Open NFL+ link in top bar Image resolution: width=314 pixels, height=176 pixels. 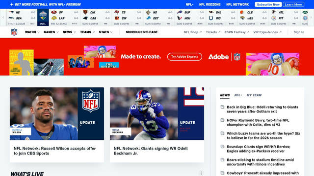189,4
